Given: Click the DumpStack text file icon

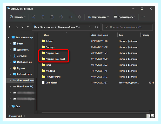Looking at the screenshot, I should pos(43,83).
